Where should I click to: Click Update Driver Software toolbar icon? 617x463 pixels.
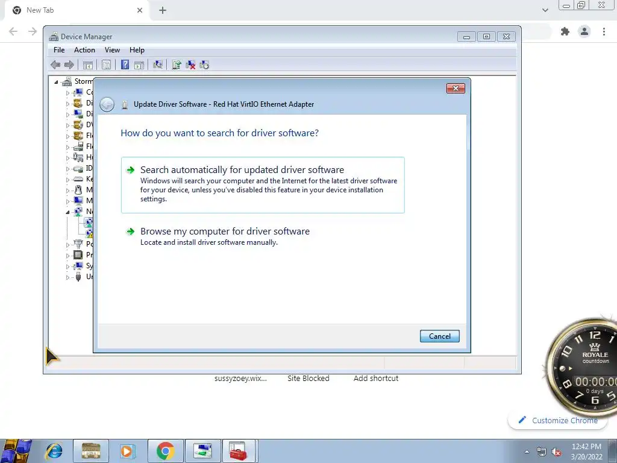coord(177,65)
